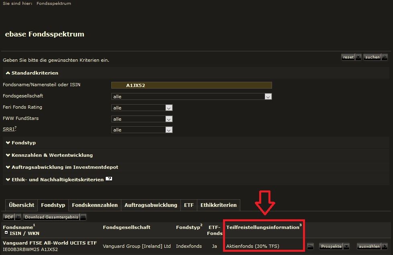
Task: Collapse the Standardkriterien section
Action: pyautogui.click(x=32, y=73)
